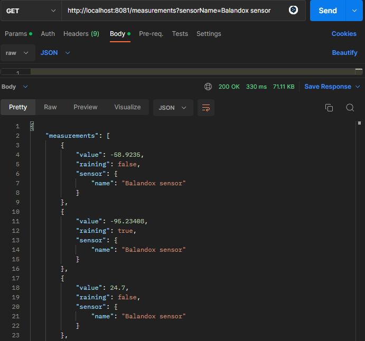This screenshot has height=341, width=365.
Task: Open request body JSON format dropdown
Action: pos(55,53)
